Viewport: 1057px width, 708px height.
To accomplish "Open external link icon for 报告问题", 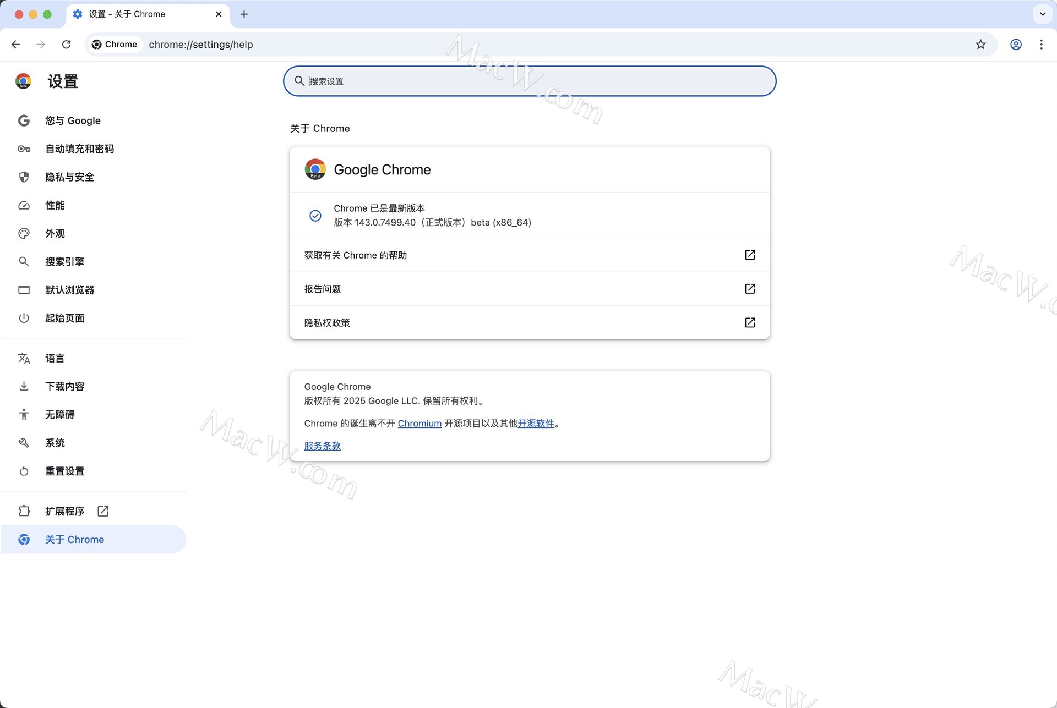I will 750,289.
